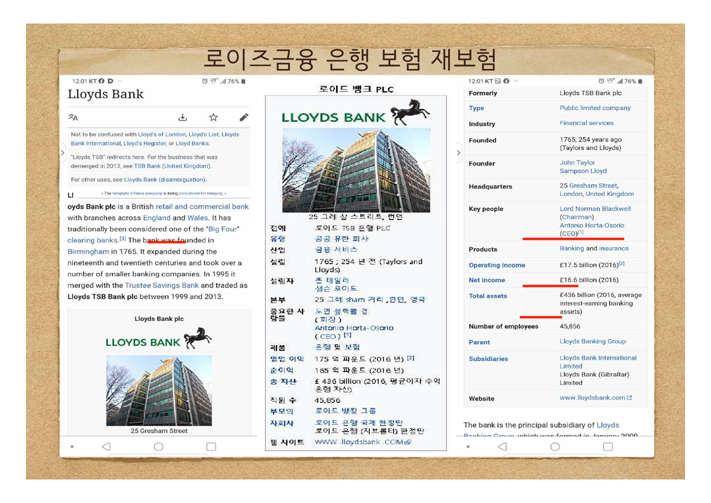Image resolution: width=711 pixels, height=503 pixels.
Task: Open "샘슨 로이드" link in Korean infobox
Action: 336,289
